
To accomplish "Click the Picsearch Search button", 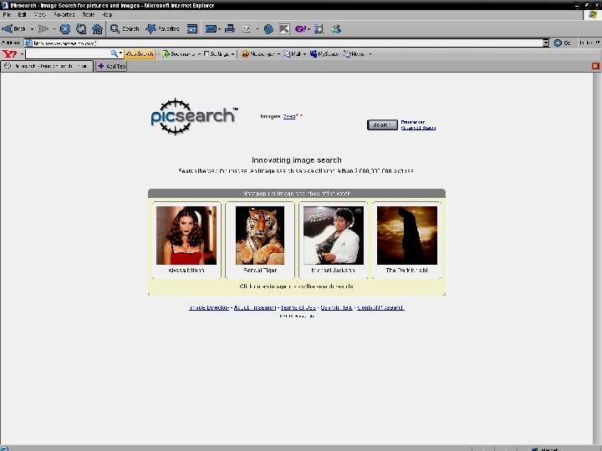I will (x=382, y=124).
